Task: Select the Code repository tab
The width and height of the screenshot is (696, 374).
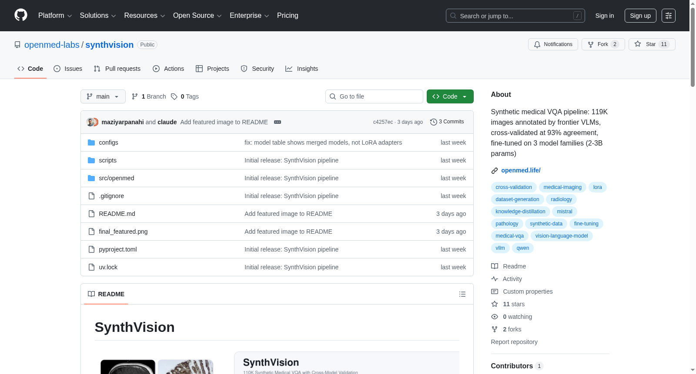Action: pos(30,69)
